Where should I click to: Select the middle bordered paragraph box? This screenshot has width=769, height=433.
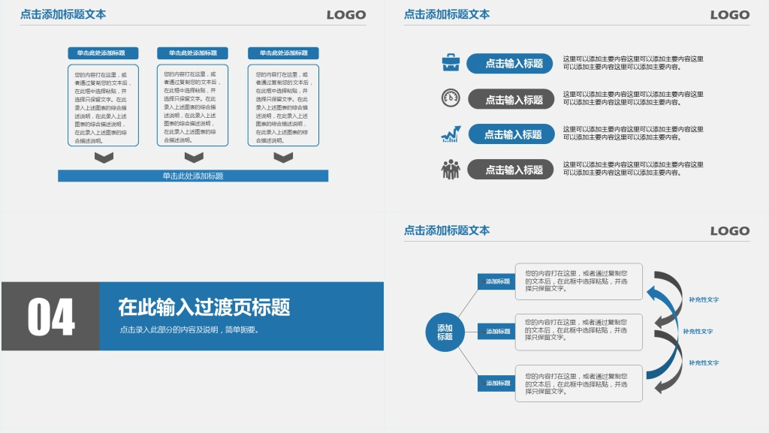coord(193,105)
